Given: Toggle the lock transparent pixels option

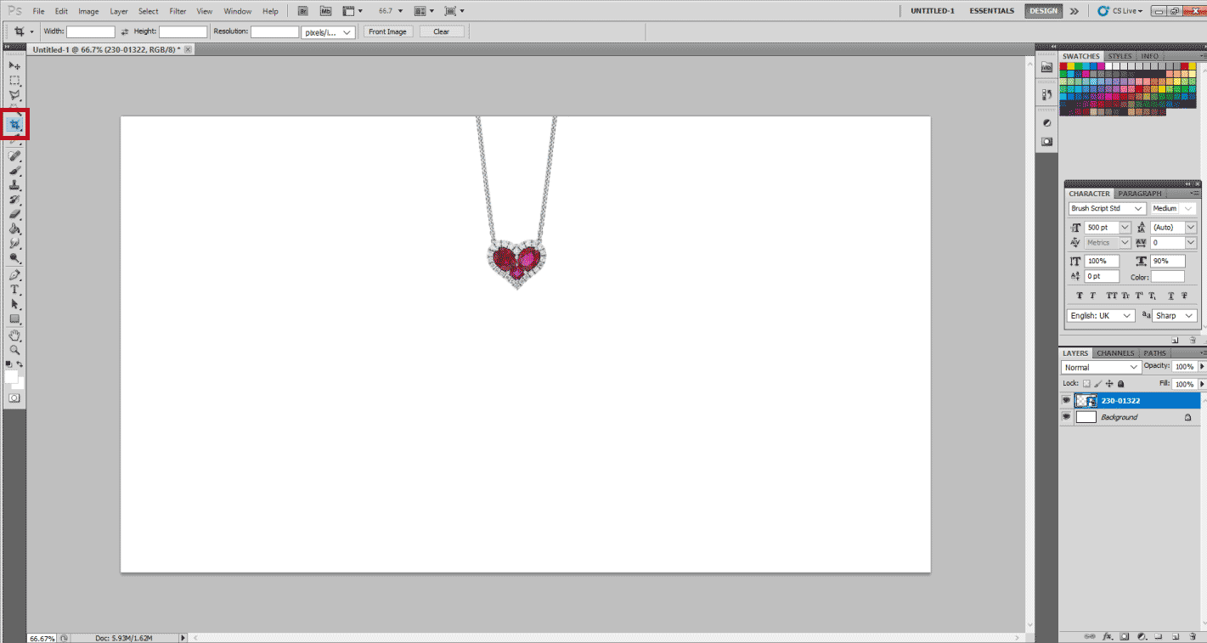Looking at the screenshot, I should click(1086, 384).
